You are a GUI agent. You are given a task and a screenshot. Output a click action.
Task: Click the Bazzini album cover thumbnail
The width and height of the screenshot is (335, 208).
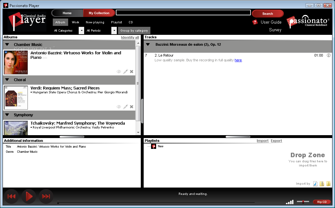[x=16, y=62]
